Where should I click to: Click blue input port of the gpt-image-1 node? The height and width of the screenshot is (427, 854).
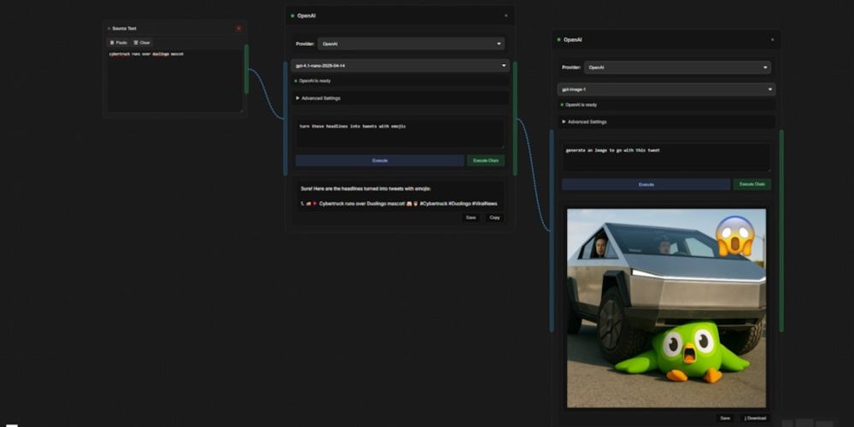[552, 231]
